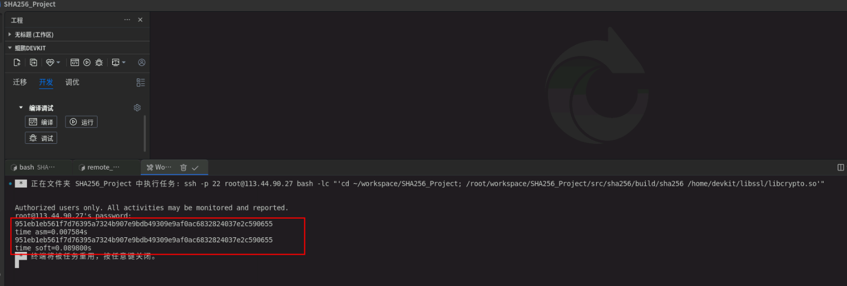Toggle the panel layout icon at terminal right edge

click(x=841, y=167)
